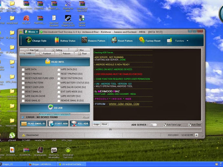Enable REMOVE GMAIL ID [SU] checkbox
The image size is (223, 167).
(59, 101)
